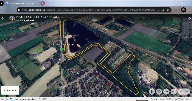194x101 pixels.
Task: Zoom out with the minus button
Action: click(x=181, y=92)
